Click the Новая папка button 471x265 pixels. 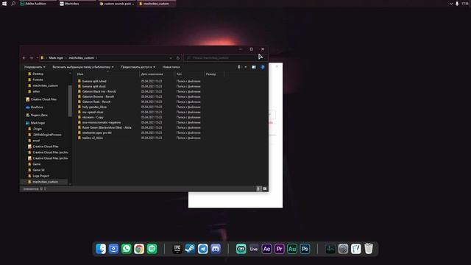(x=171, y=67)
